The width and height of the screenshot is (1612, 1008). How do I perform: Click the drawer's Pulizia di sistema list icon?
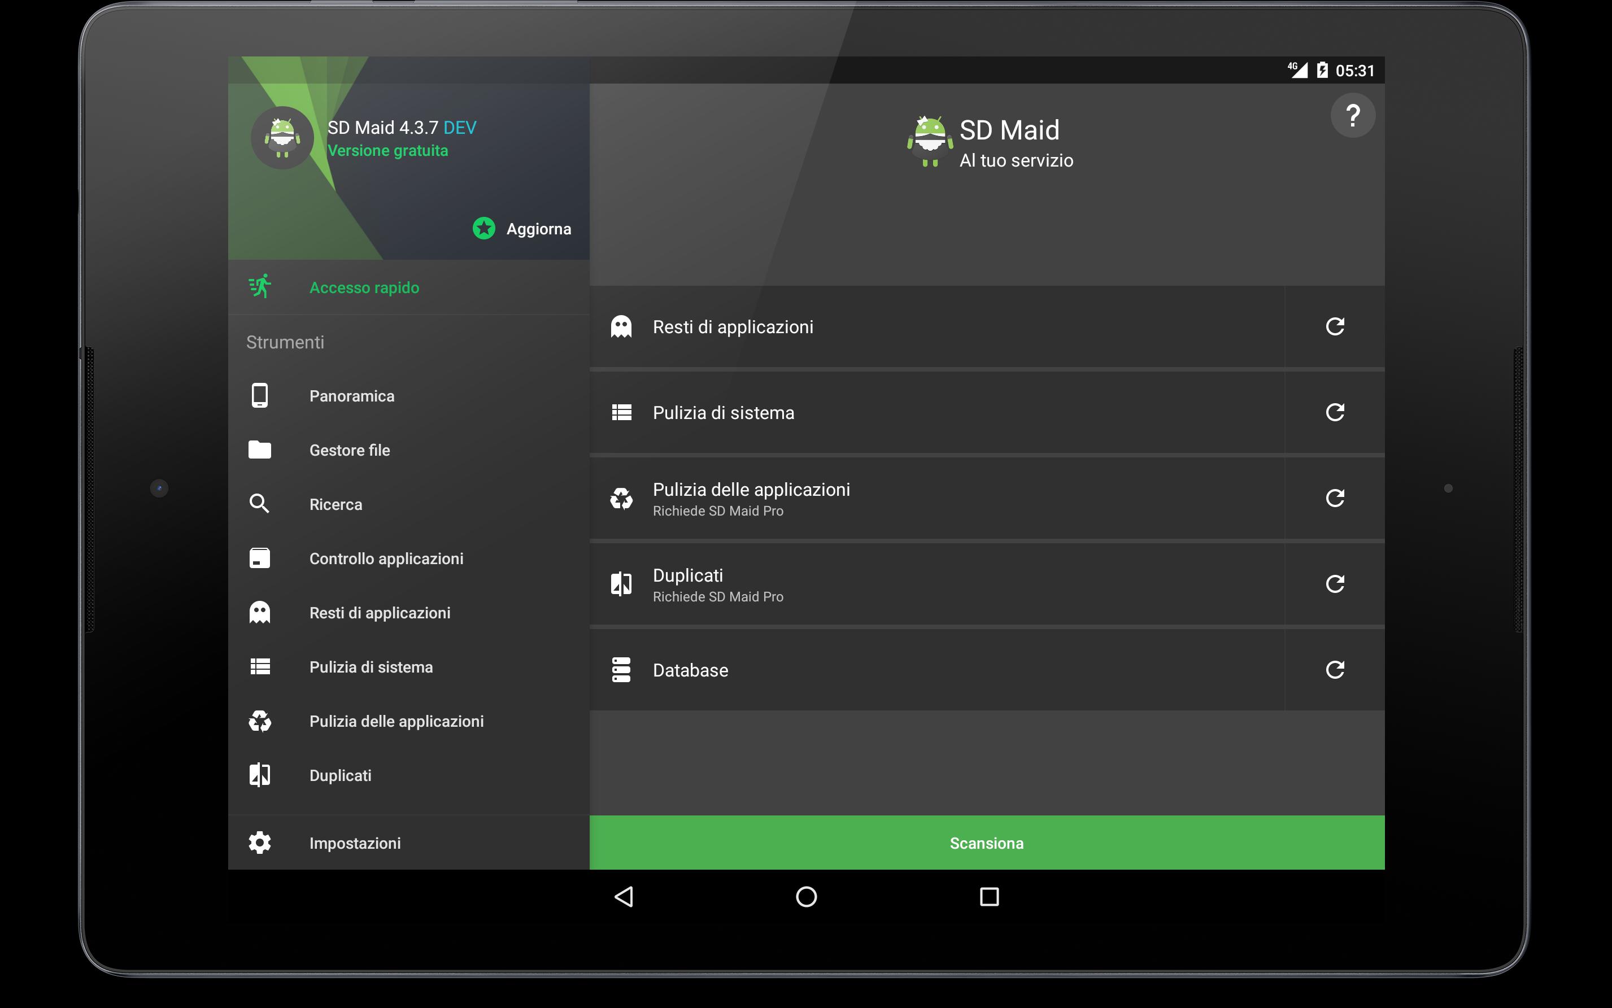(260, 667)
